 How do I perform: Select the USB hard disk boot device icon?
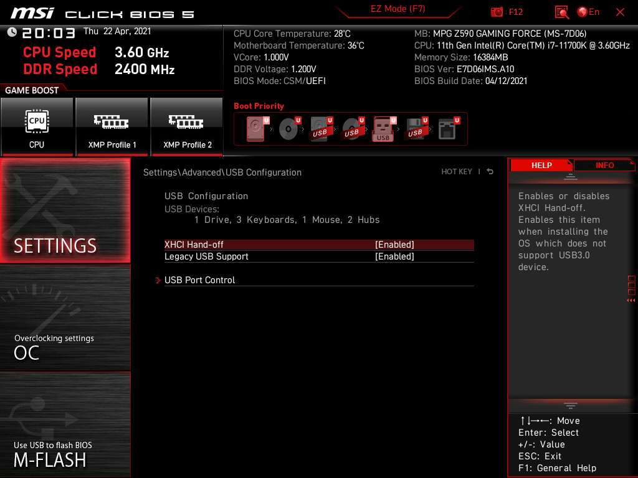pos(321,129)
